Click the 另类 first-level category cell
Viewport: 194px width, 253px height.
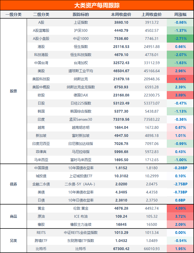13,241
